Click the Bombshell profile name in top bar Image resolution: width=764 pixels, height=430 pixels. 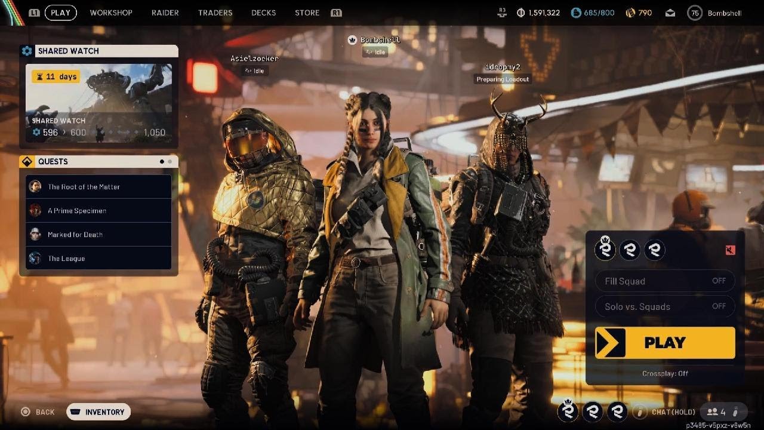(725, 13)
